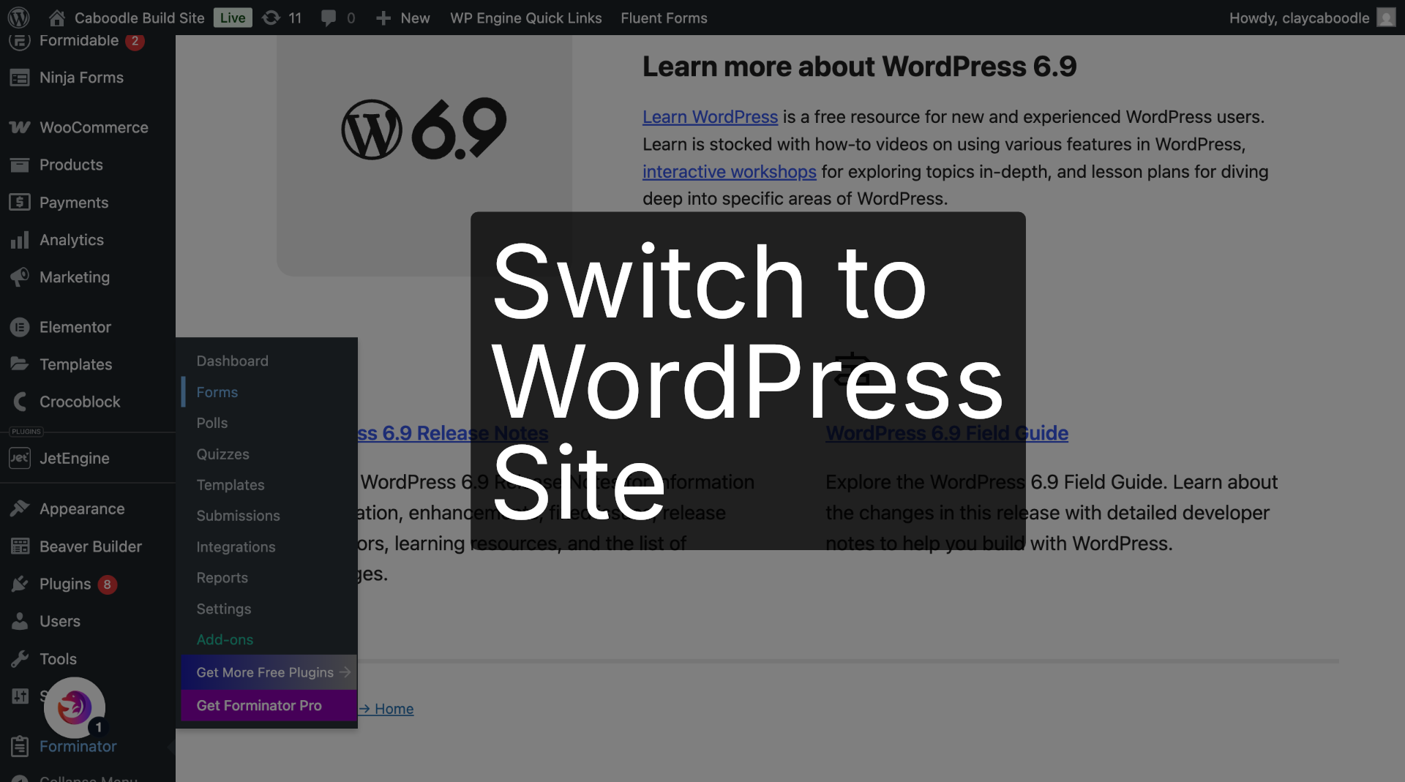Click the WooCommerce logo icon
This screenshot has width=1405, height=782.
tap(20, 127)
